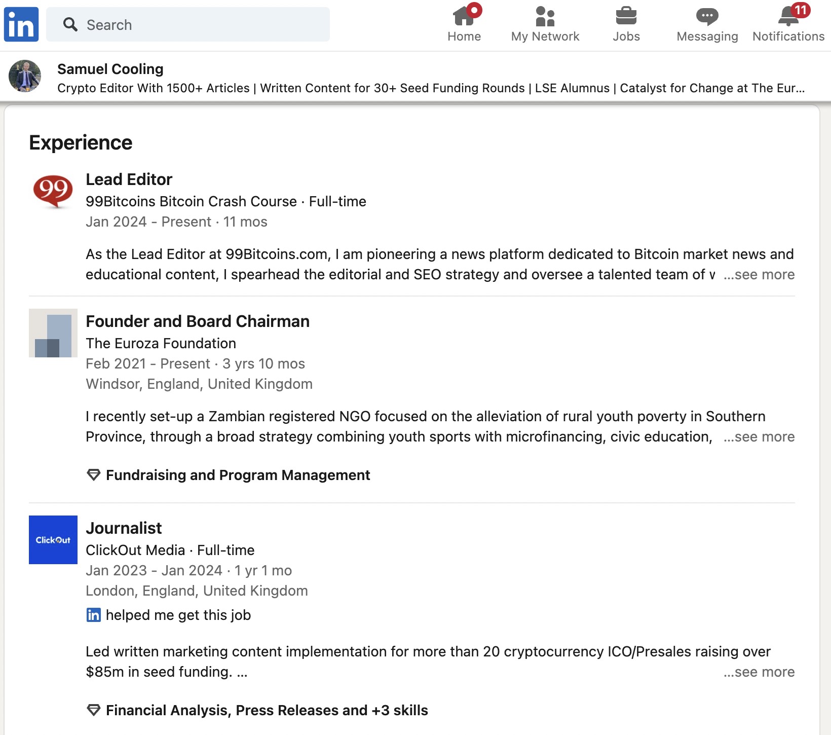831x735 pixels.
Task: Click Samuel Cooling's profile photo
Action: 25,76
